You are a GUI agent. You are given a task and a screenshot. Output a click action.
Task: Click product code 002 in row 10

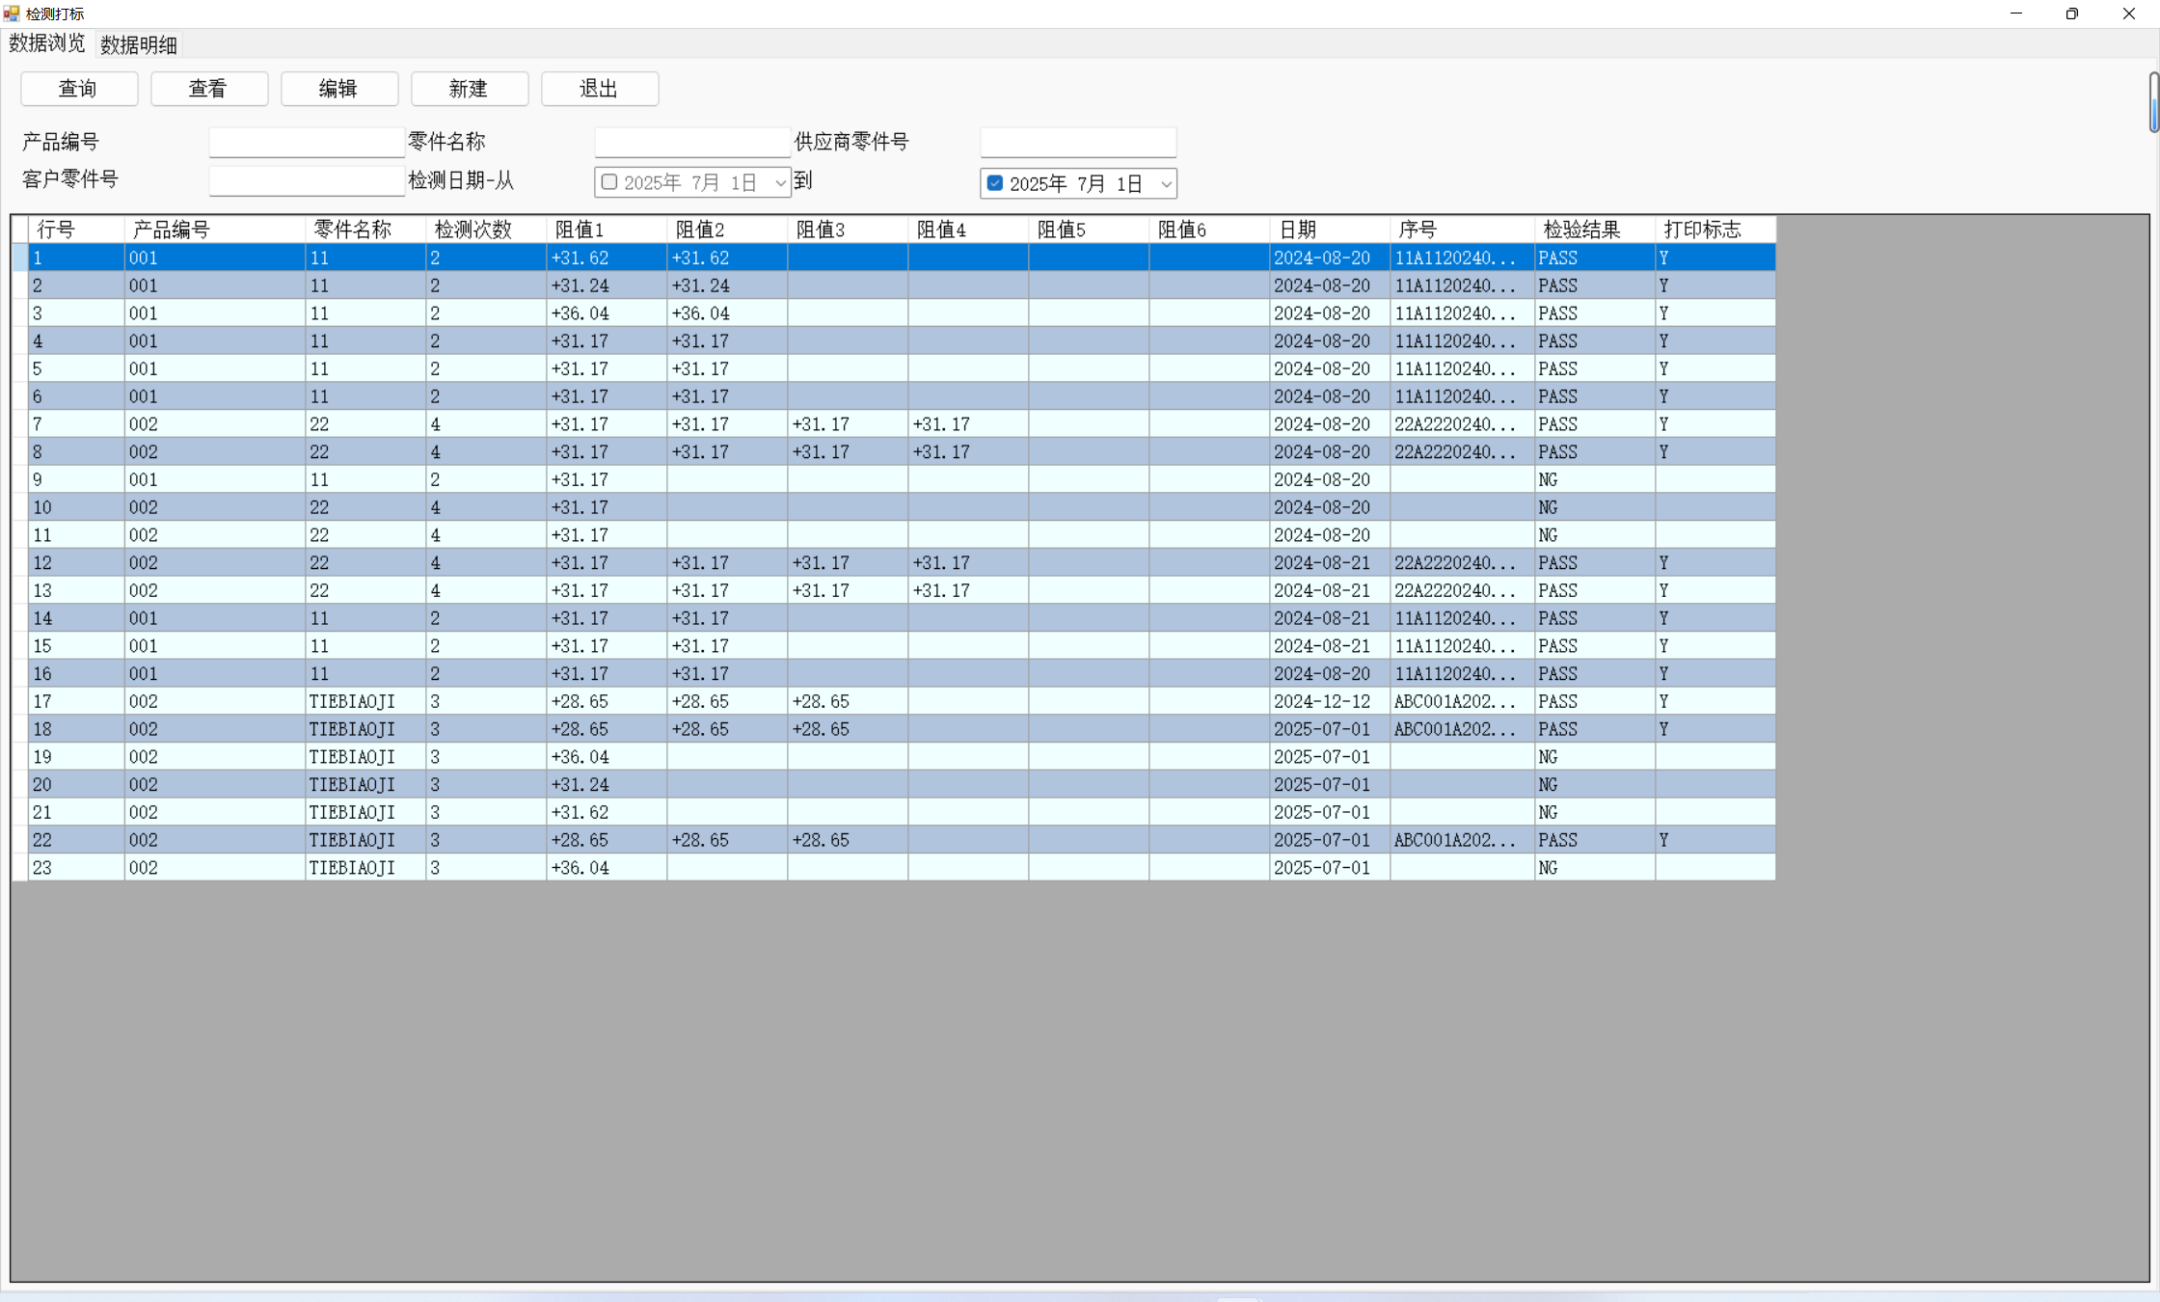point(215,507)
